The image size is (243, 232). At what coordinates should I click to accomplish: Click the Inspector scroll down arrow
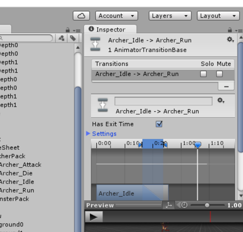(241, 196)
